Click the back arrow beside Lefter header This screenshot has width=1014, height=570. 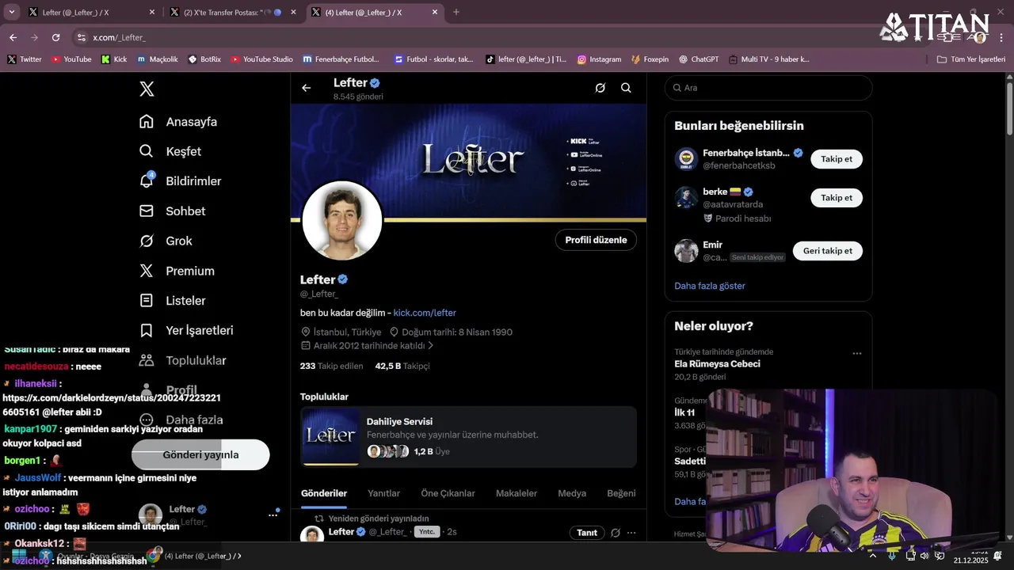(307, 88)
